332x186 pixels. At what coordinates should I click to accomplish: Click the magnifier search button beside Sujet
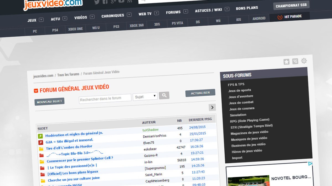point(164,95)
